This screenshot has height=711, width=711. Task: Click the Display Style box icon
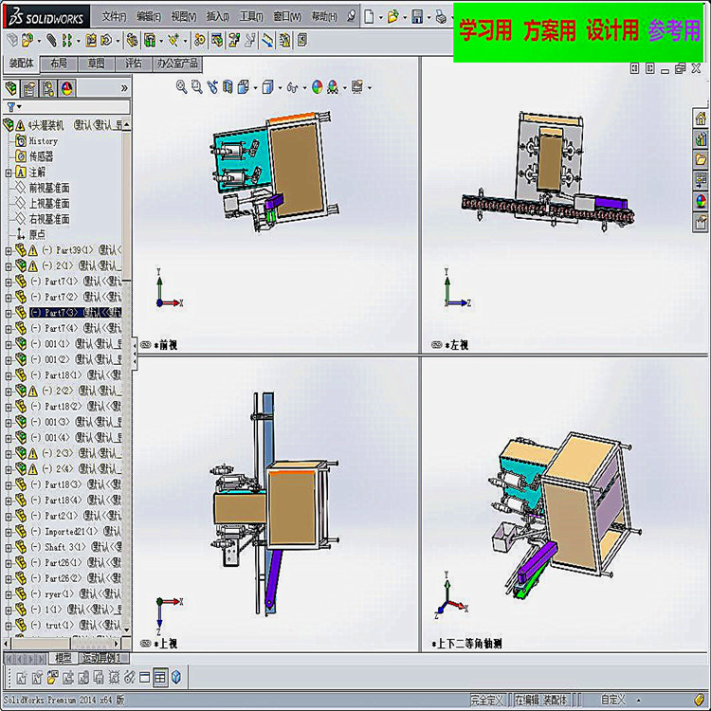tap(268, 86)
